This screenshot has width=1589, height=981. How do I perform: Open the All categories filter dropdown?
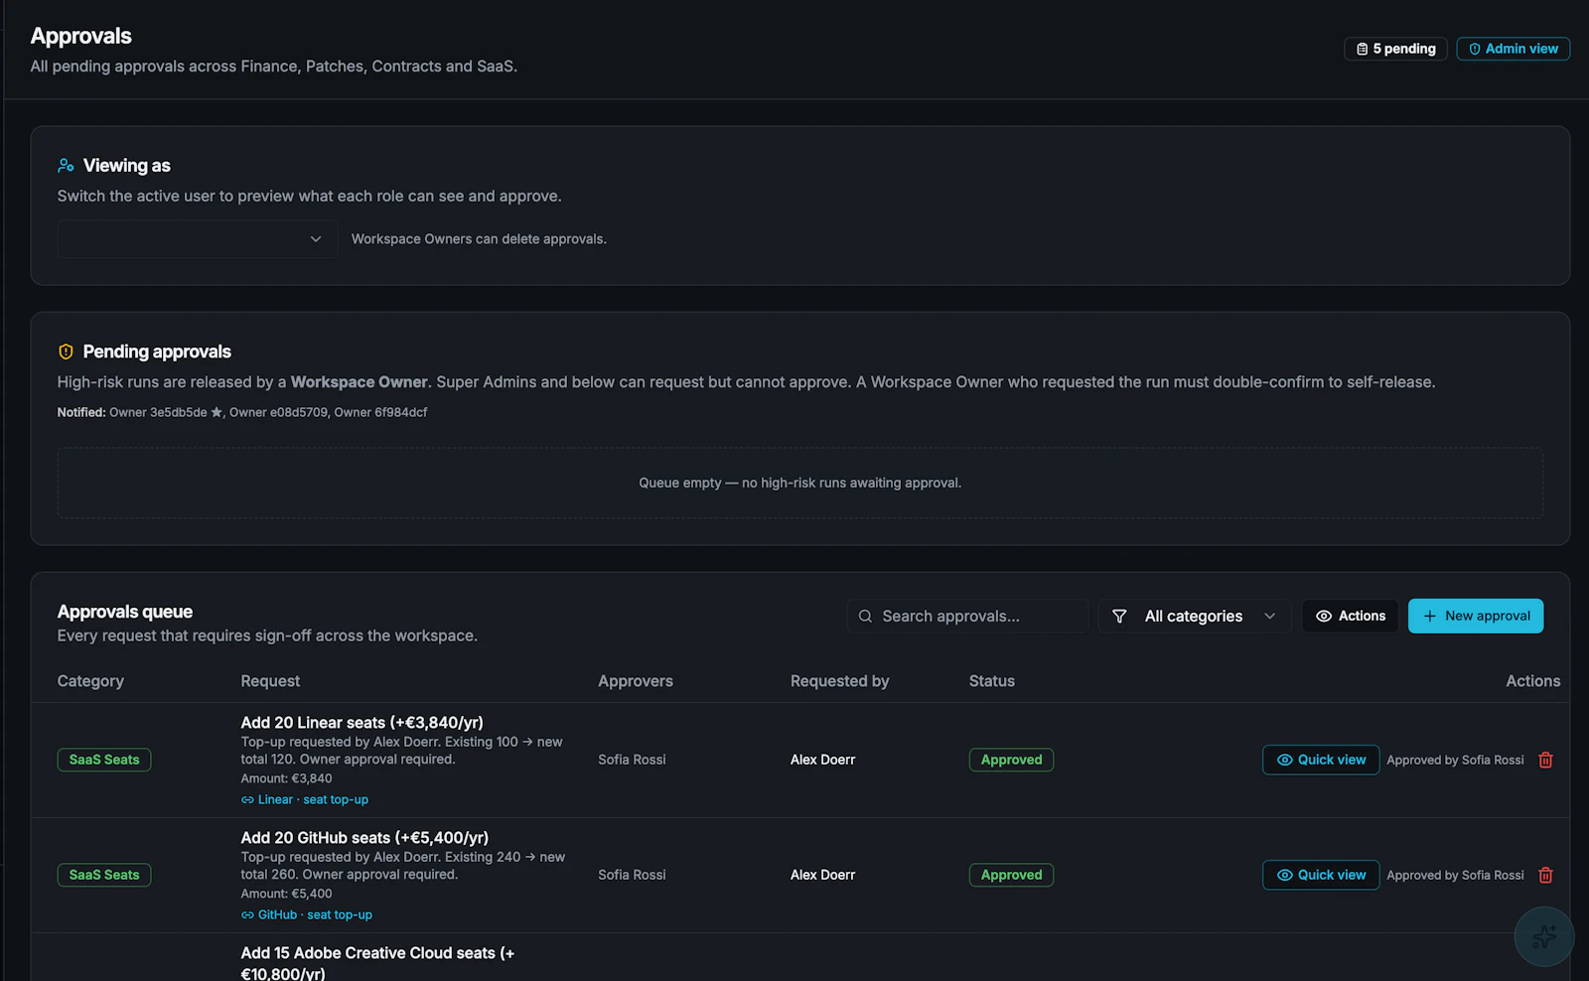click(1195, 617)
